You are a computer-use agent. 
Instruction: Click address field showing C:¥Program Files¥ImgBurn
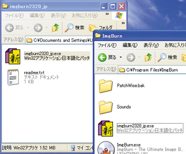click(x=152, y=70)
